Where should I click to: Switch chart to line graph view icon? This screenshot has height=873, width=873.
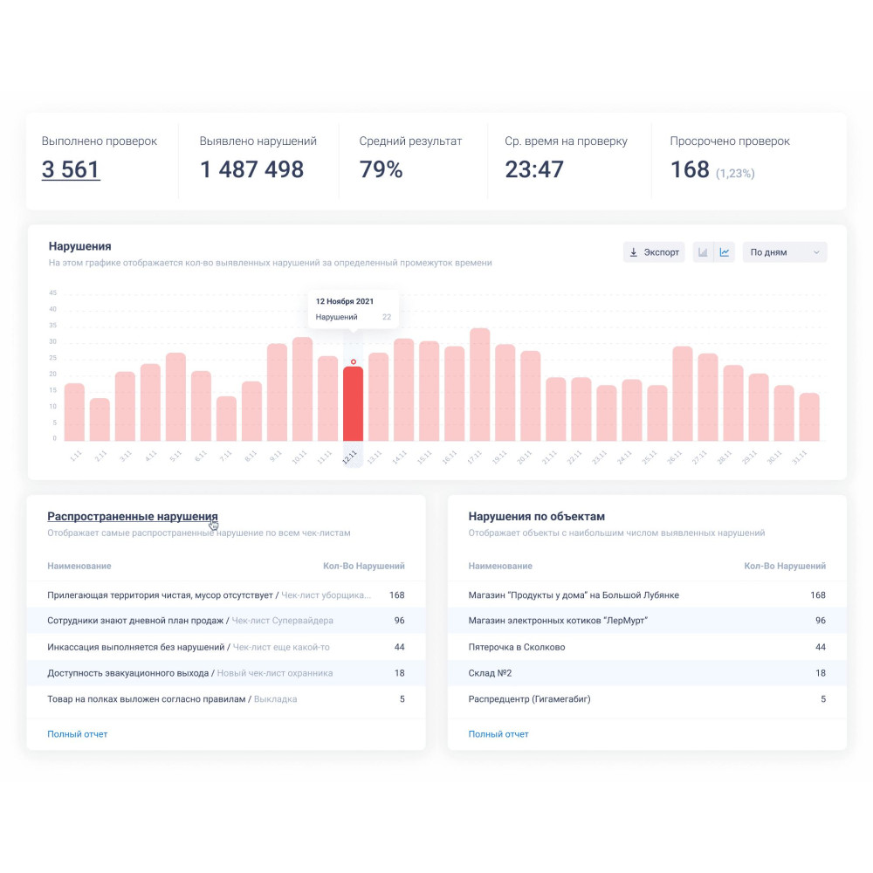(725, 252)
